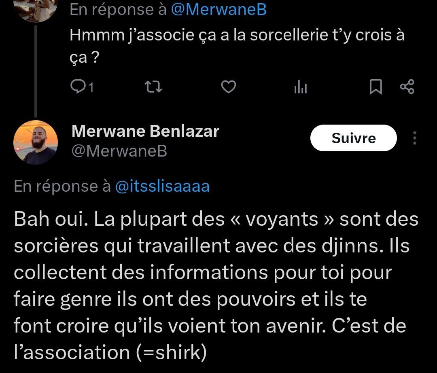Share the tweet via share icon
The height and width of the screenshot is (373, 437).
coord(407,87)
